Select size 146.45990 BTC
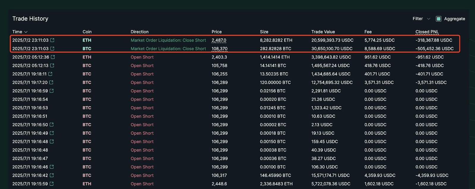Screen dimensions: 475x189 [275, 175]
